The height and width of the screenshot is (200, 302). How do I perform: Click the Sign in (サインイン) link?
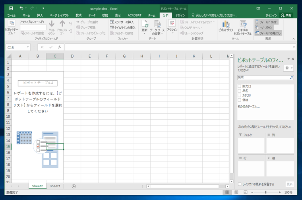(x=271, y=16)
